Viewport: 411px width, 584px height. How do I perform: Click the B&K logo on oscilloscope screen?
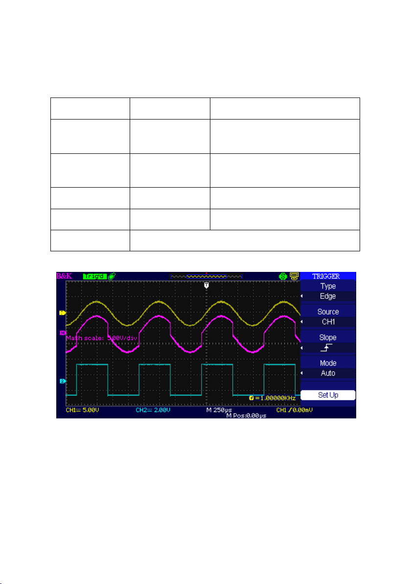pyautogui.click(x=64, y=276)
